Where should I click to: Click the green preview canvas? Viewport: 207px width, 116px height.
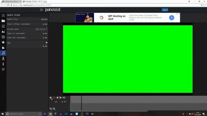tap(128, 59)
